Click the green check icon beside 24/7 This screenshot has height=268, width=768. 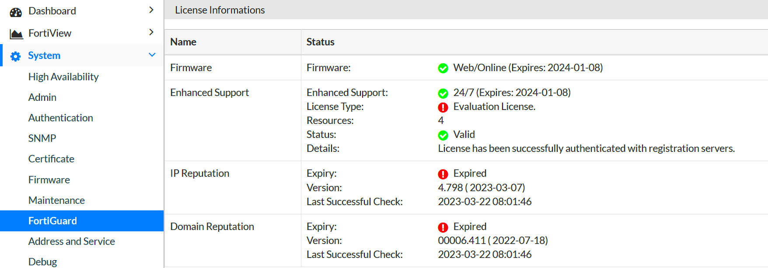pyautogui.click(x=443, y=93)
